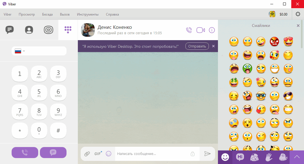Viewport: 304px width, 164px height.
Task: Send message with the paper plane icon
Action: pyautogui.click(x=207, y=154)
